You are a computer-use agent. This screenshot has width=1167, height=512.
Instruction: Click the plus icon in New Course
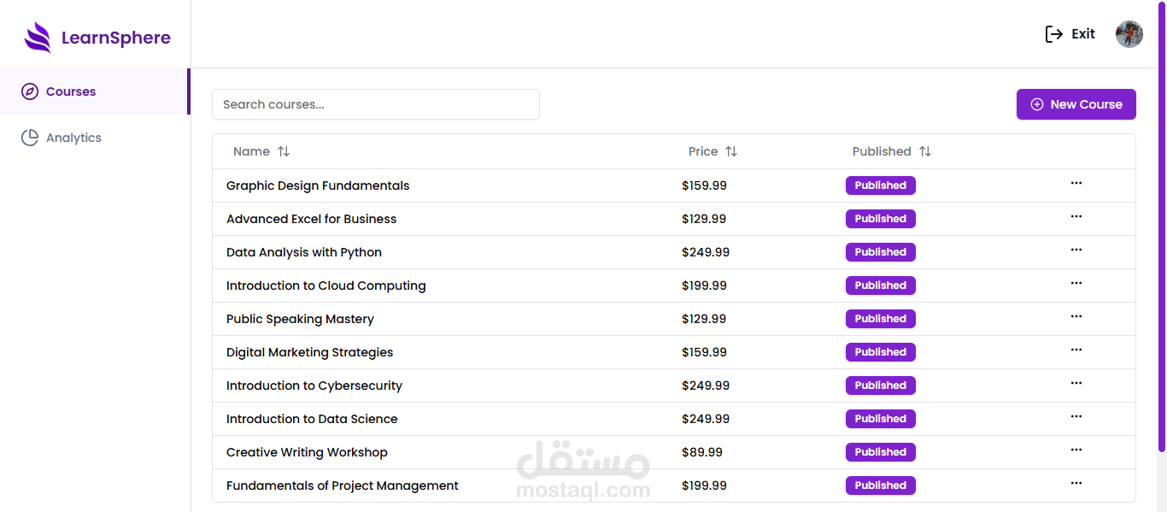1037,104
